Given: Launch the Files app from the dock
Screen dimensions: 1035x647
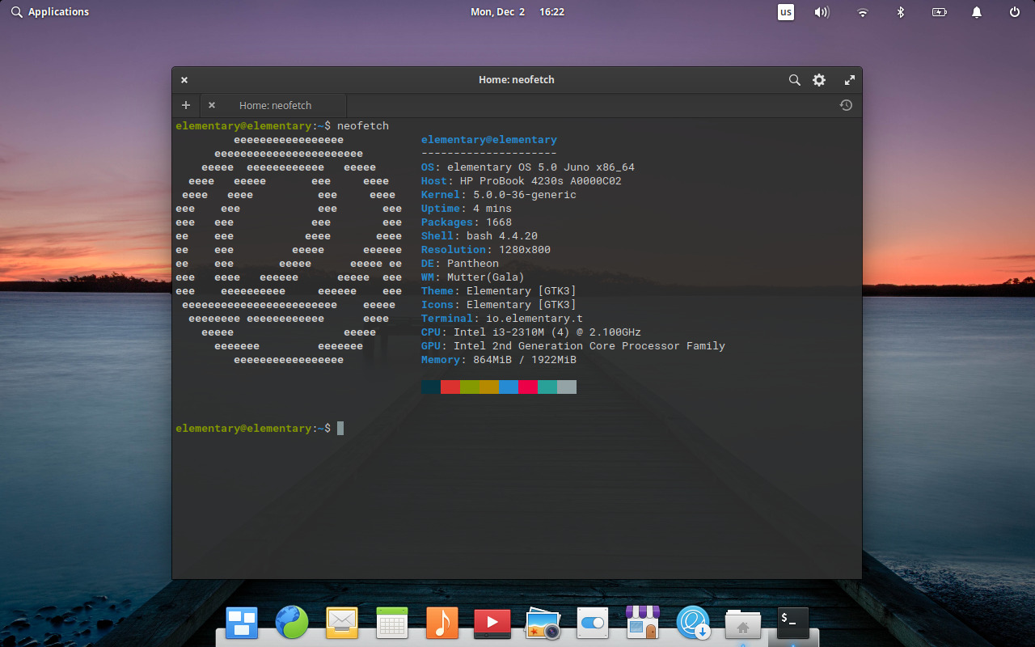Looking at the screenshot, I should (x=742, y=623).
